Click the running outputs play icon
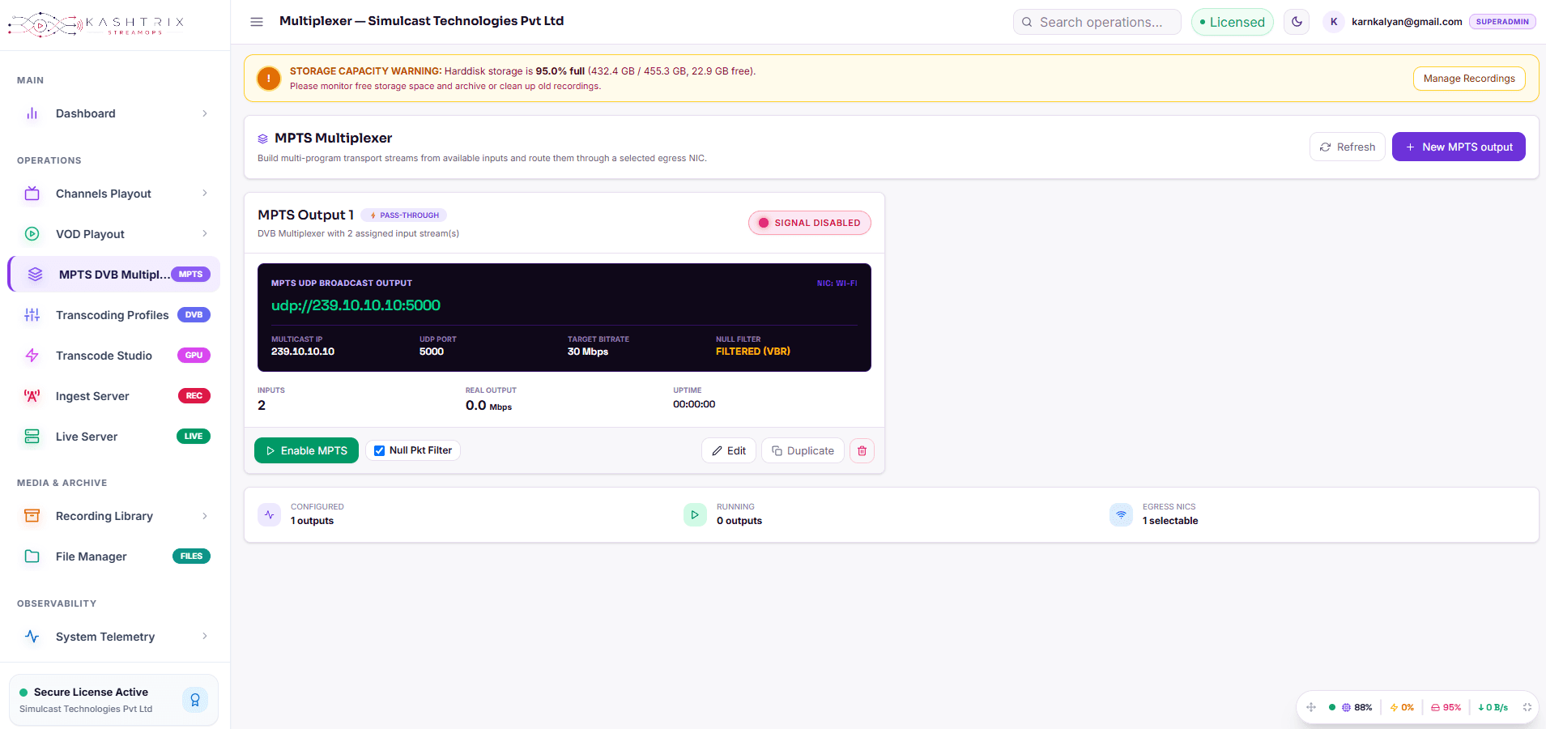Viewport: 1546px width, 729px height. 695,514
